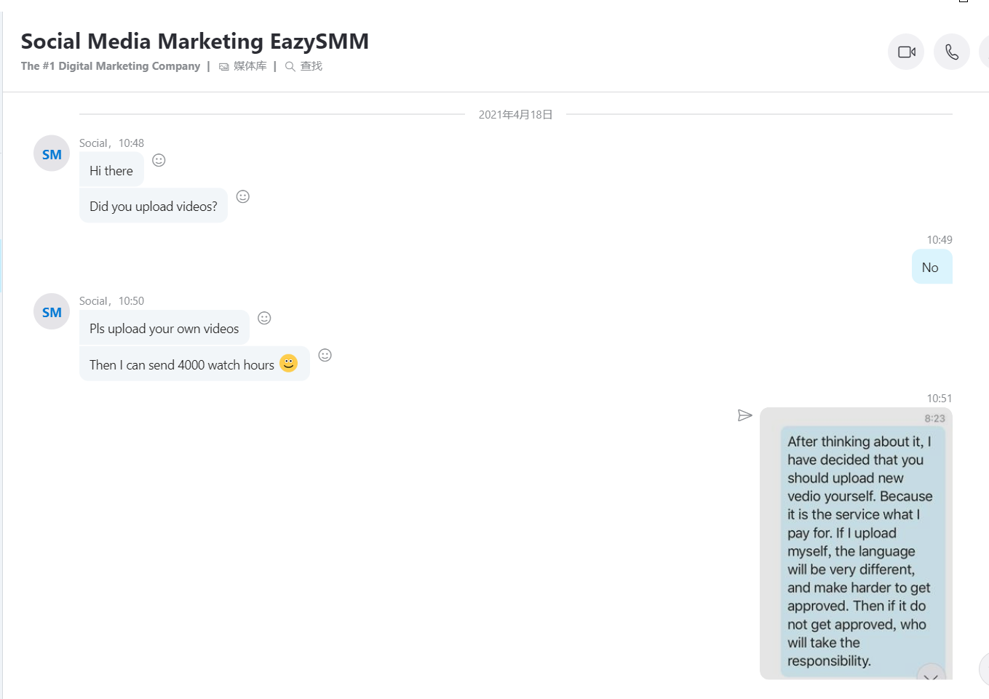This screenshot has width=989, height=699.
Task: Open the Social Media Marketing EazySMM chat title
Action: 195,41
